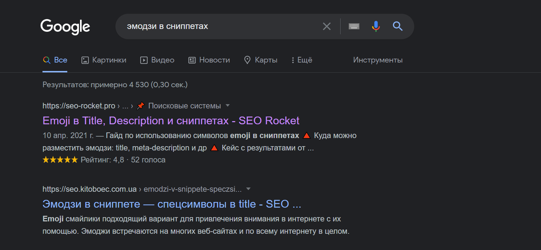Viewport: 541px width, 250px height.
Task: Click the Результатов: примерно 4 530 text
Action: pos(115,85)
